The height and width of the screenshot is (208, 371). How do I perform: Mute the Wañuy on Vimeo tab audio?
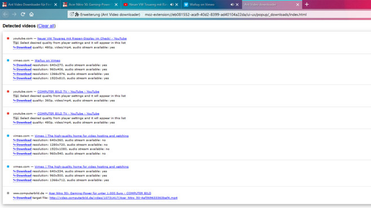(x=232, y=4)
